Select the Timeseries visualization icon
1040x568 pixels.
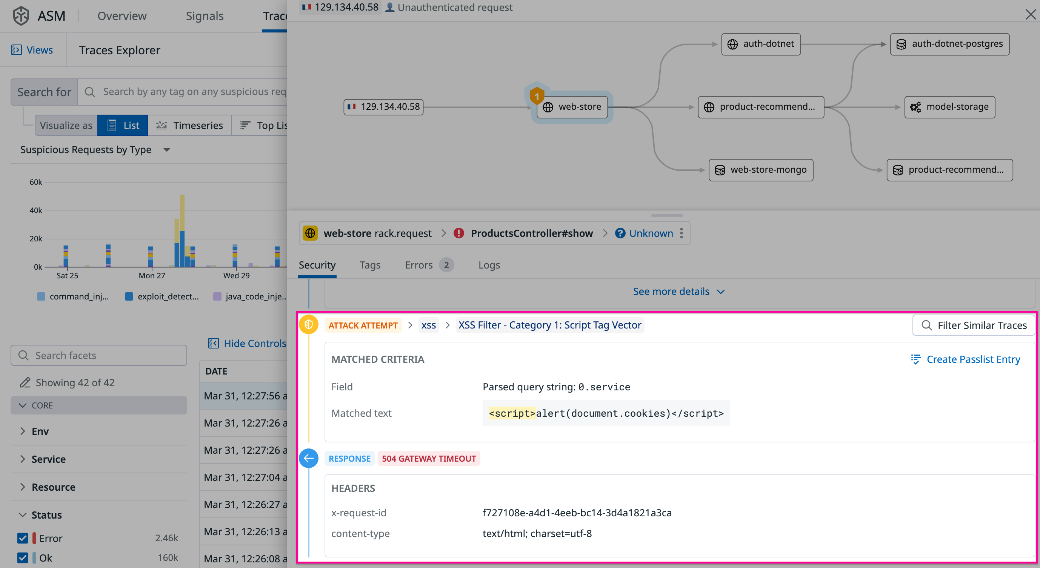[161, 125]
